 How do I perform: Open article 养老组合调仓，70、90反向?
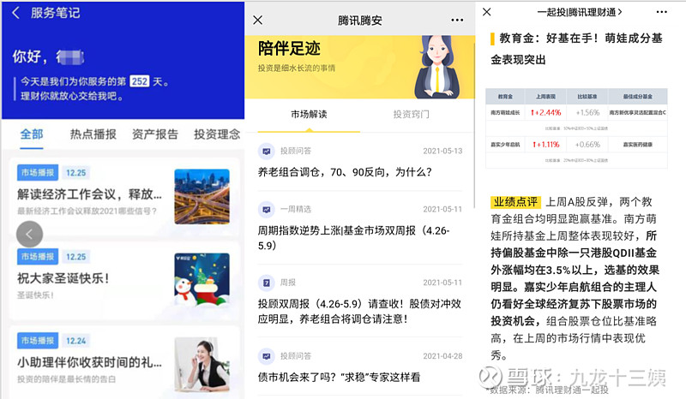coord(345,172)
